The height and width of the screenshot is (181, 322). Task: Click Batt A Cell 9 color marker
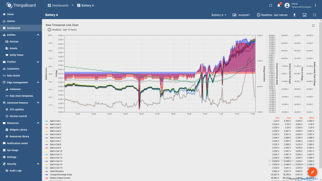click(x=47, y=148)
